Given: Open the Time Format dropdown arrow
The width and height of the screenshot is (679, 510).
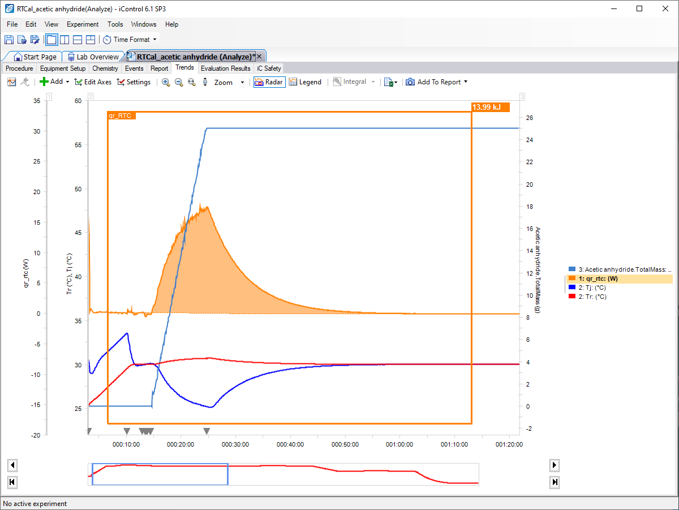Looking at the screenshot, I should (154, 40).
